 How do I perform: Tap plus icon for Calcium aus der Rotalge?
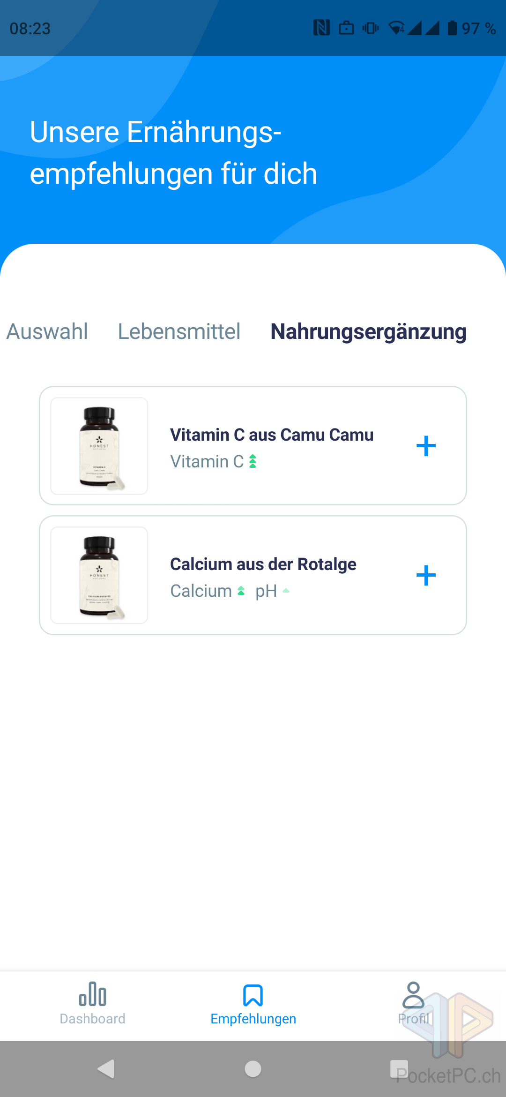(x=426, y=575)
